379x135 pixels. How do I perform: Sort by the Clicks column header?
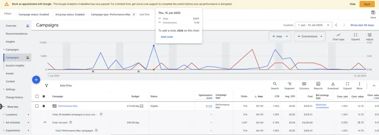[x=244, y=97]
